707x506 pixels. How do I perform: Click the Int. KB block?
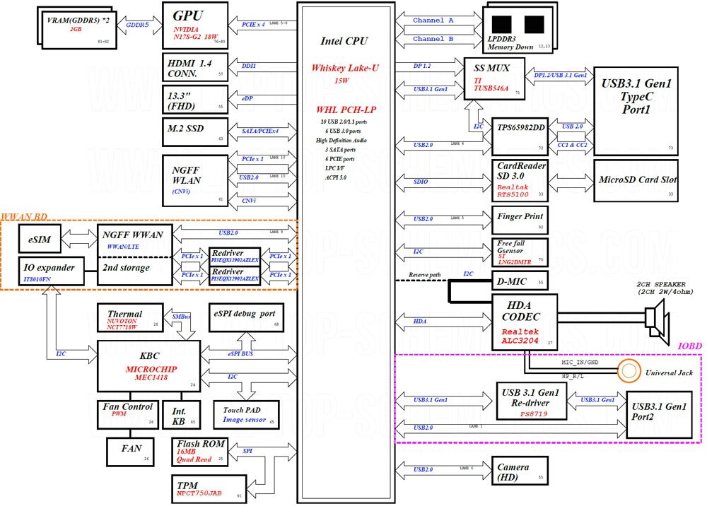tap(182, 415)
